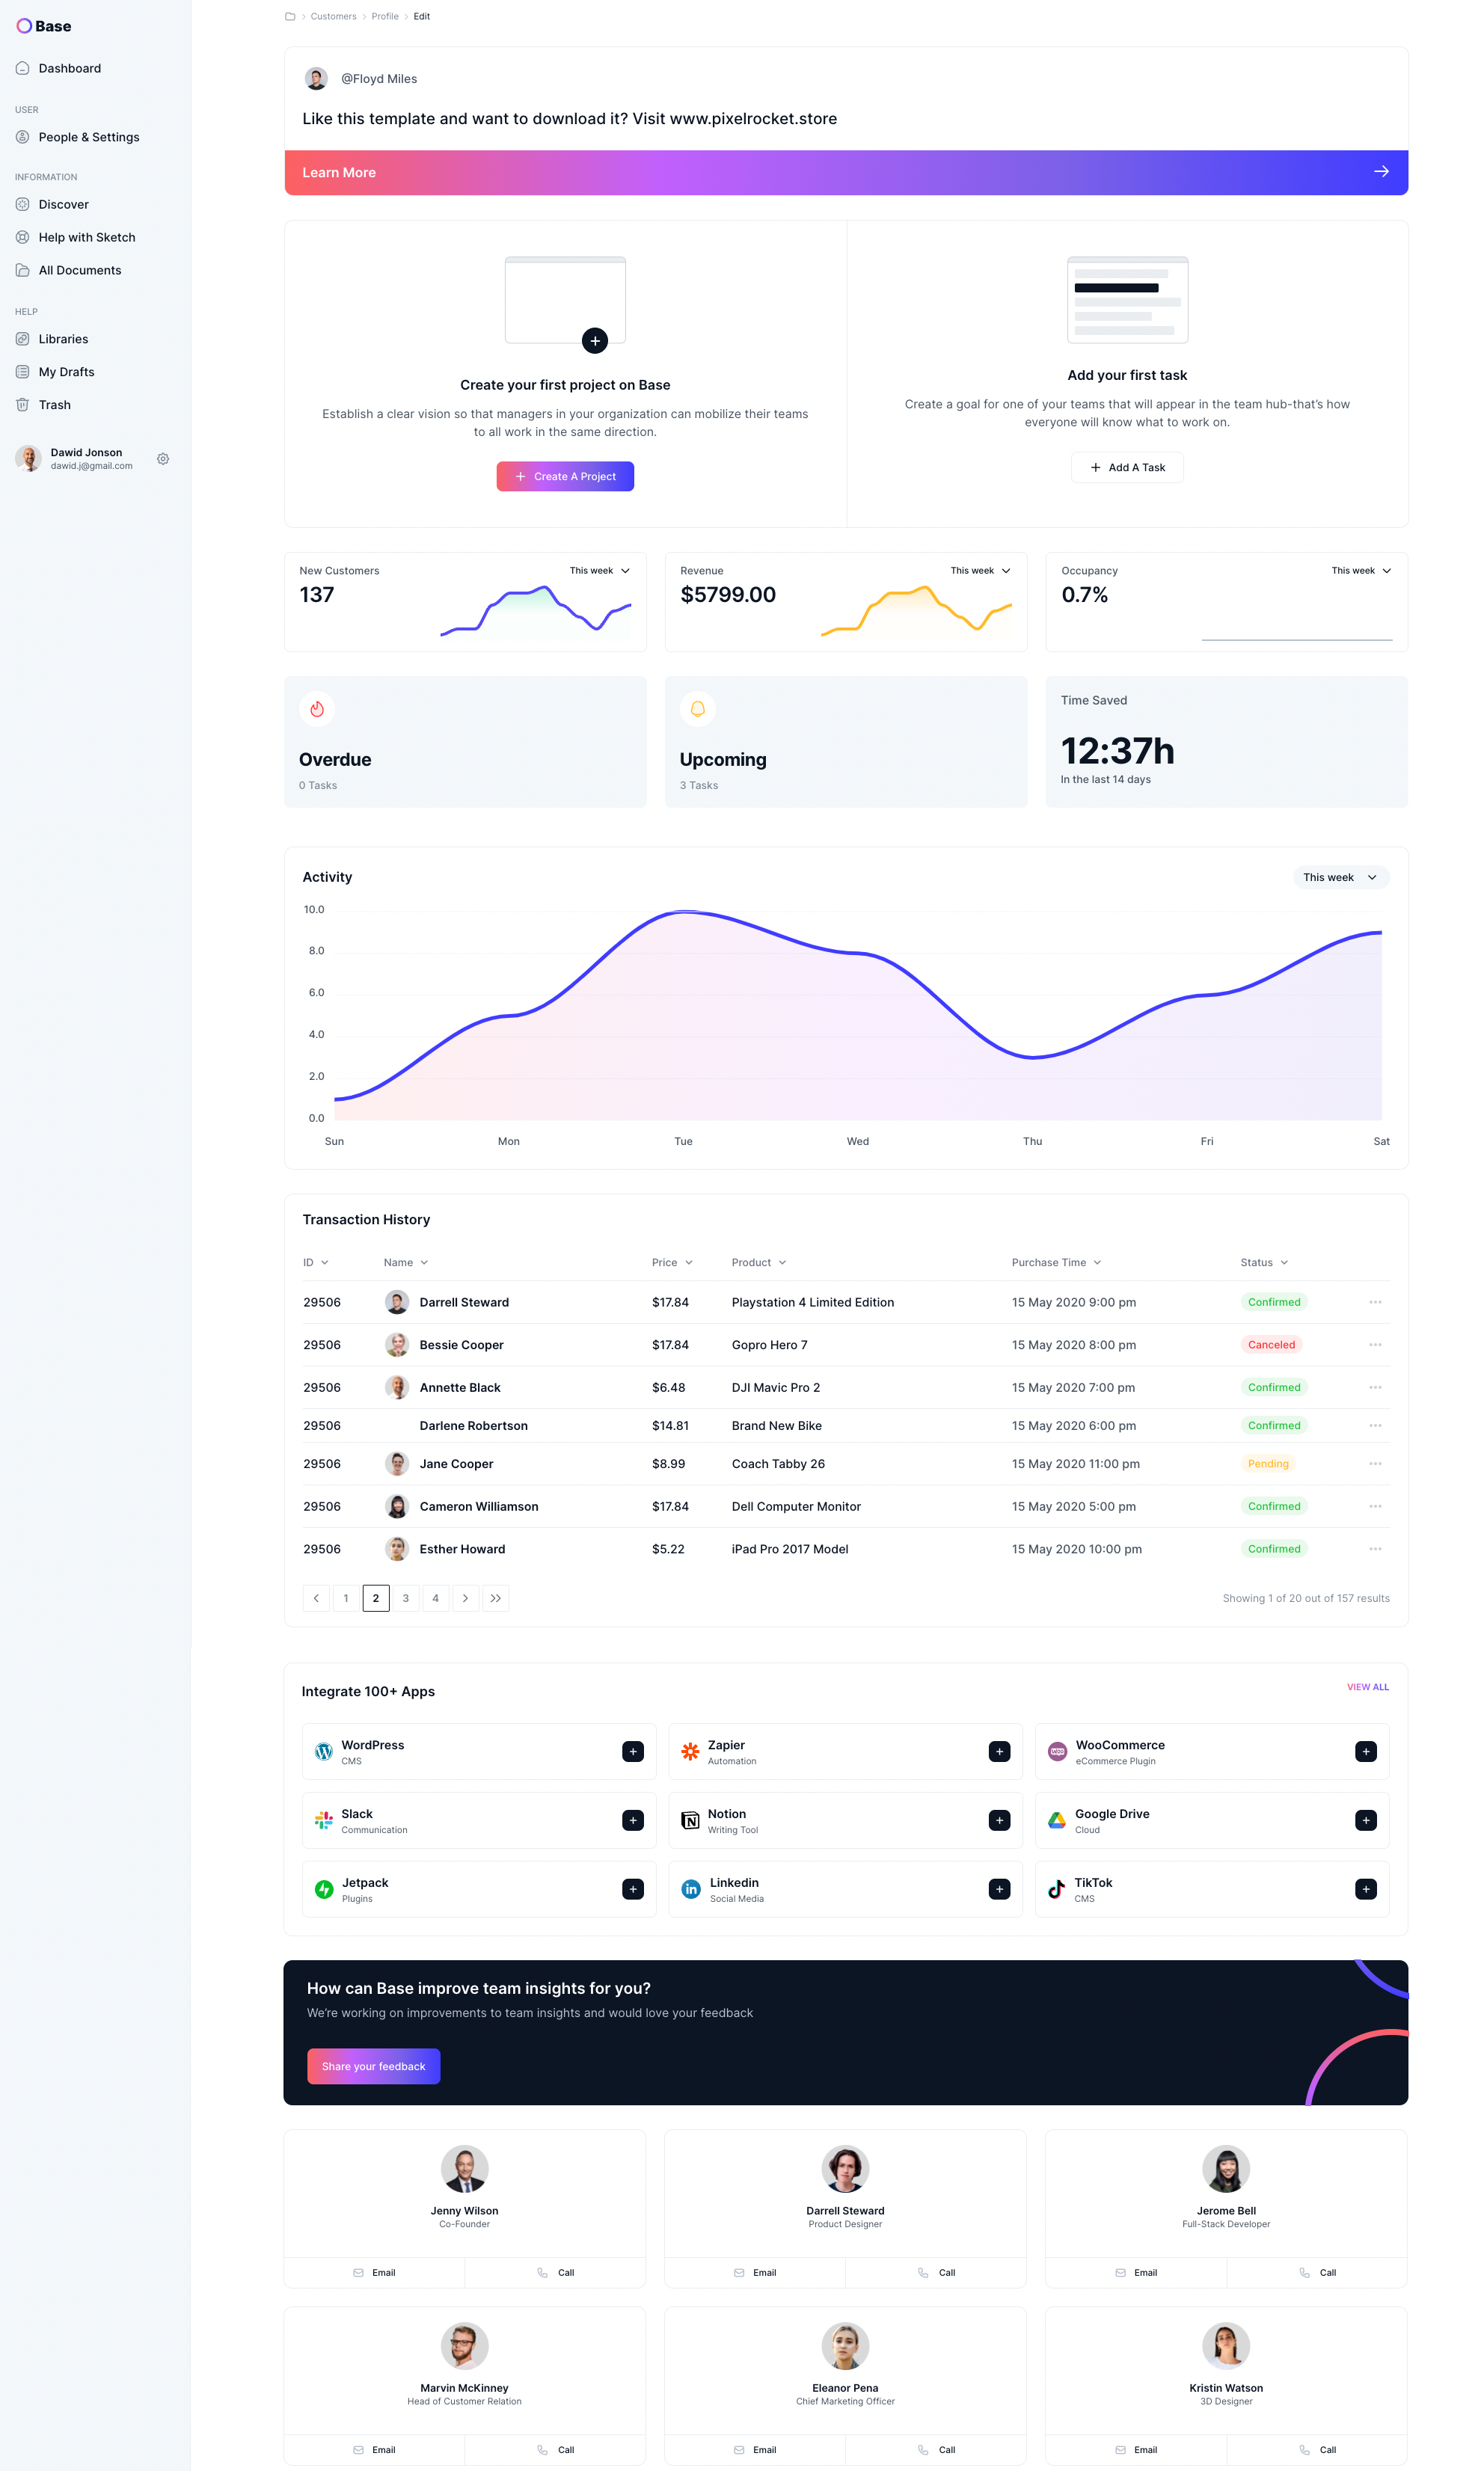The width and height of the screenshot is (1484, 2471).
Task: Click the Add A Task link
Action: coord(1127,466)
